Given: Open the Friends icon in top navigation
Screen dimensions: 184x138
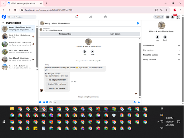Looking at the screenshot, I should tap(91, 17).
